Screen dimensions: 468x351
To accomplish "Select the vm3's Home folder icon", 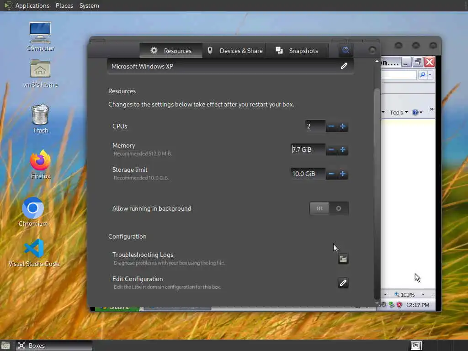I will pyautogui.click(x=40, y=74).
